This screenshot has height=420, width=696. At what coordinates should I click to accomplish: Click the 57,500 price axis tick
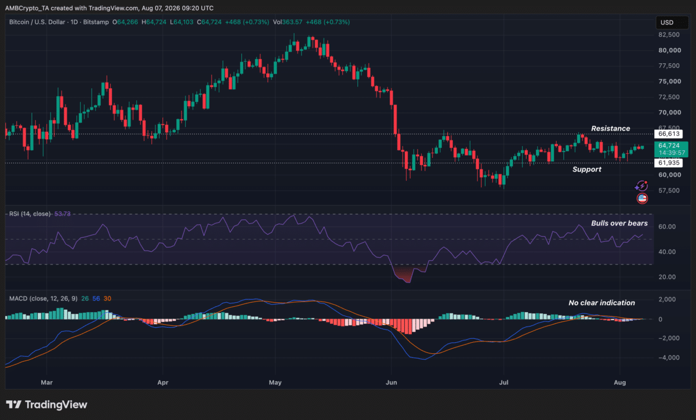tap(669, 190)
